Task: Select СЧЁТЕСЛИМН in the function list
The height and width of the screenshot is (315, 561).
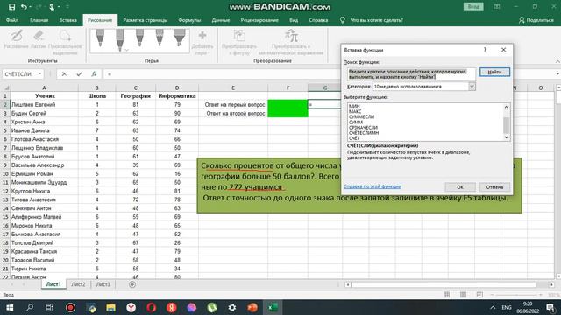Action: pos(364,132)
